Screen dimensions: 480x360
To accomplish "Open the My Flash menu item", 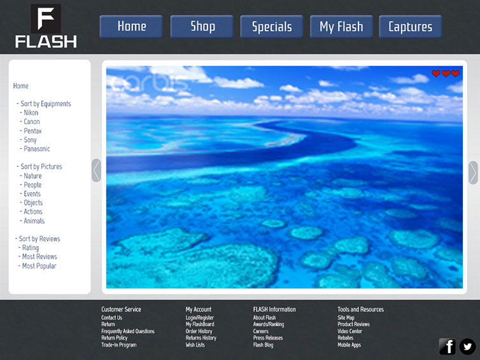I will pyautogui.click(x=341, y=27).
